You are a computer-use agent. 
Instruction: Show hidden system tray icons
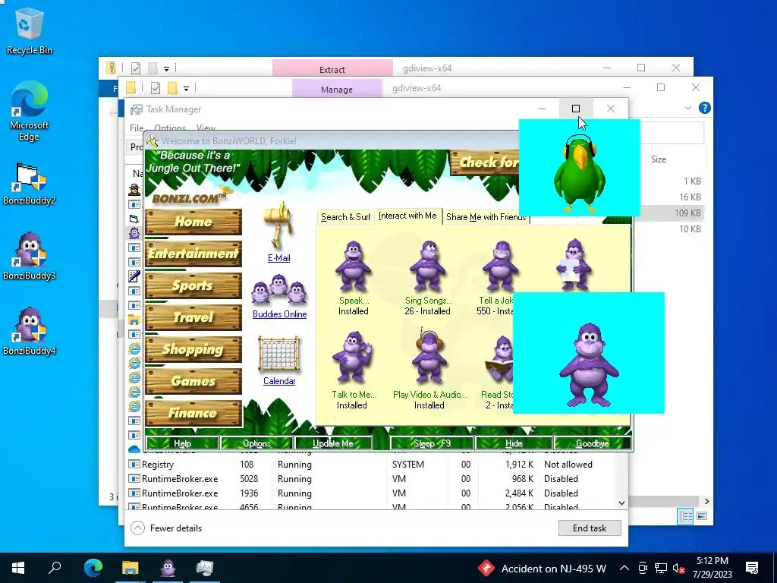(x=624, y=568)
